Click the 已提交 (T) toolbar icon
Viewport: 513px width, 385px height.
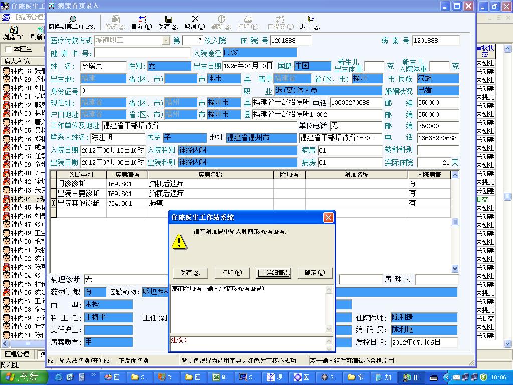(280, 19)
